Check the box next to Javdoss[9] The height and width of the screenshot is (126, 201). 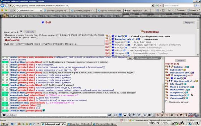110,42
